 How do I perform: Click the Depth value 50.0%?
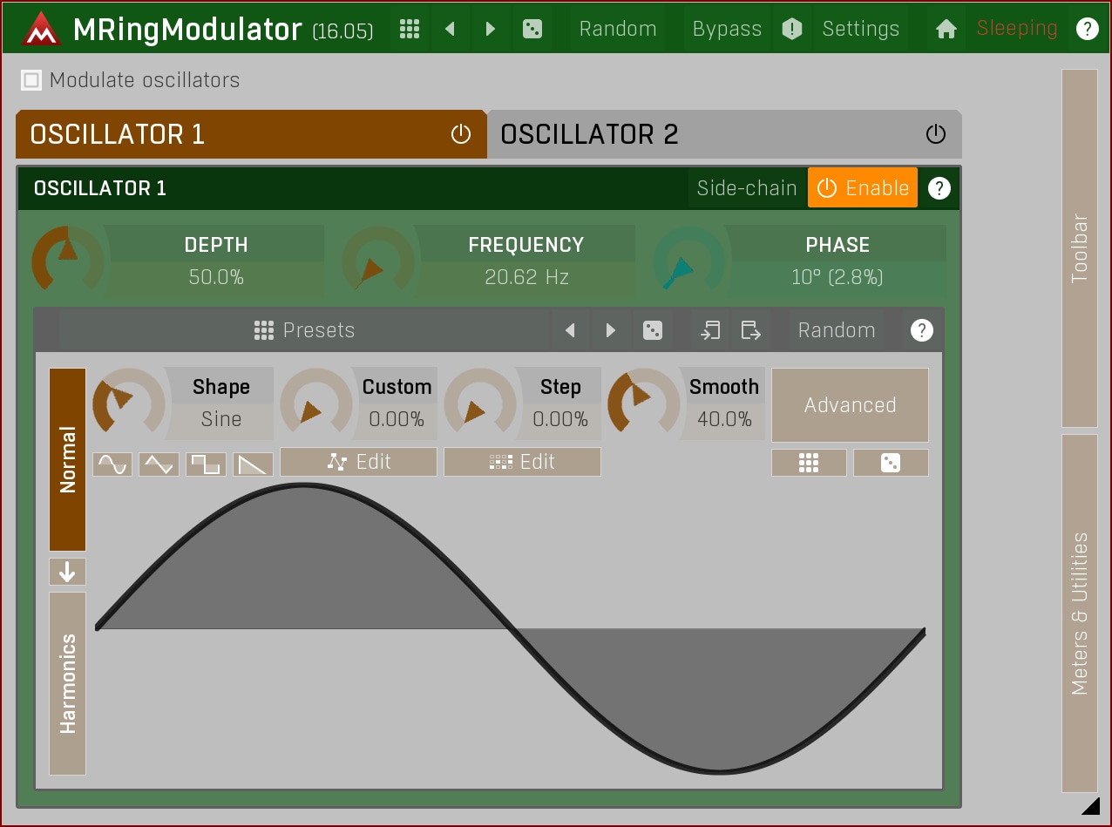pos(216,278)
